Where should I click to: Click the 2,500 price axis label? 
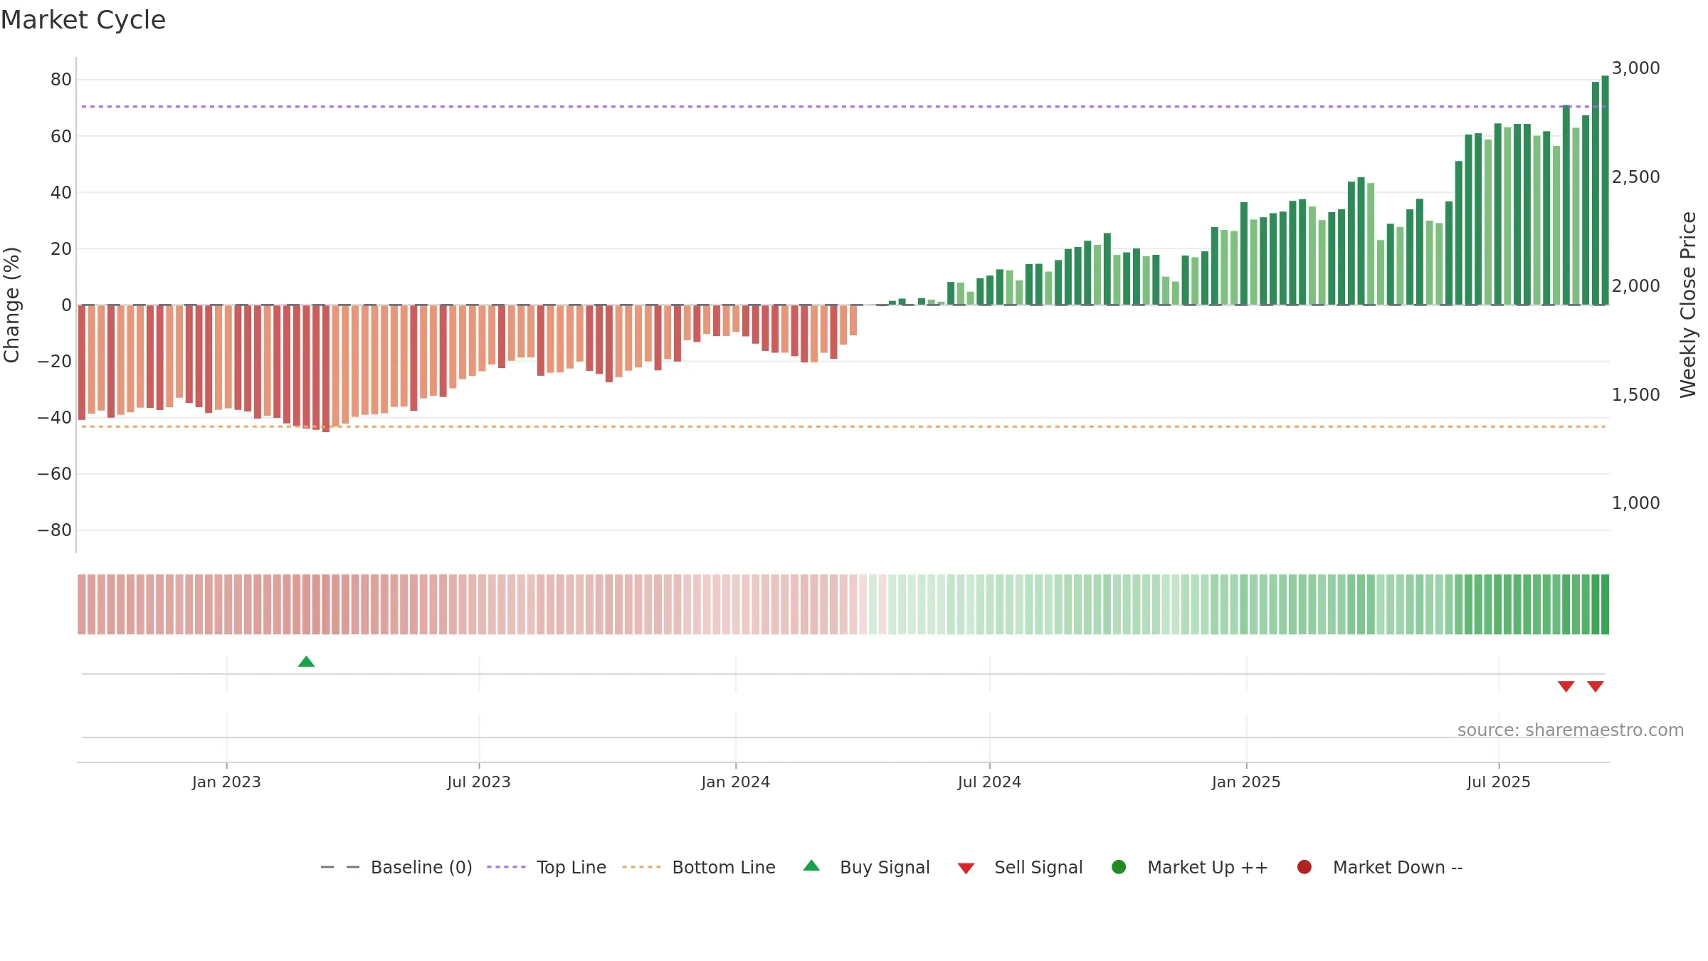coord(1635,177)
